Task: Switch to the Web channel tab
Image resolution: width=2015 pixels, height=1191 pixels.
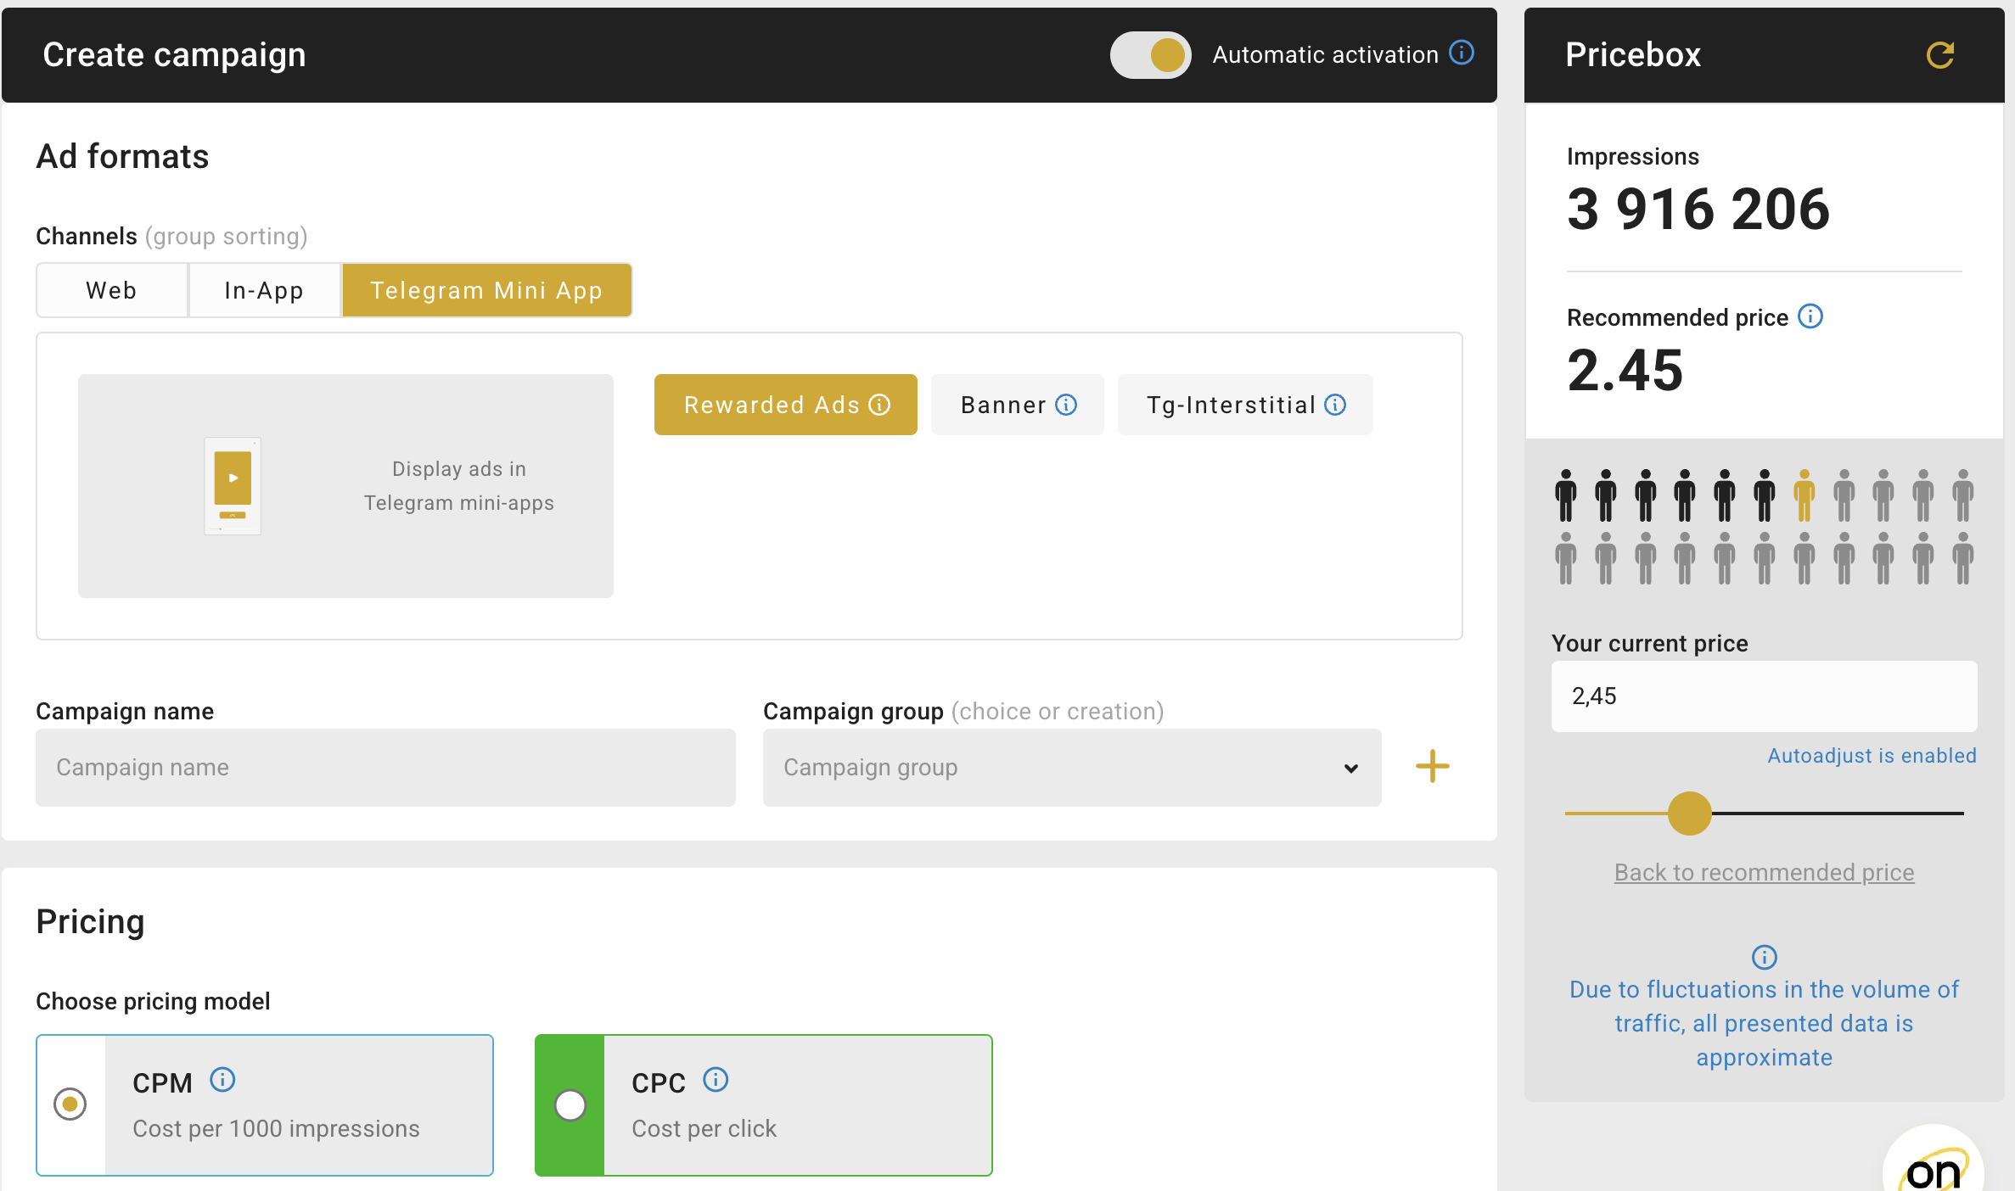Action: click(x=111, y=290)
